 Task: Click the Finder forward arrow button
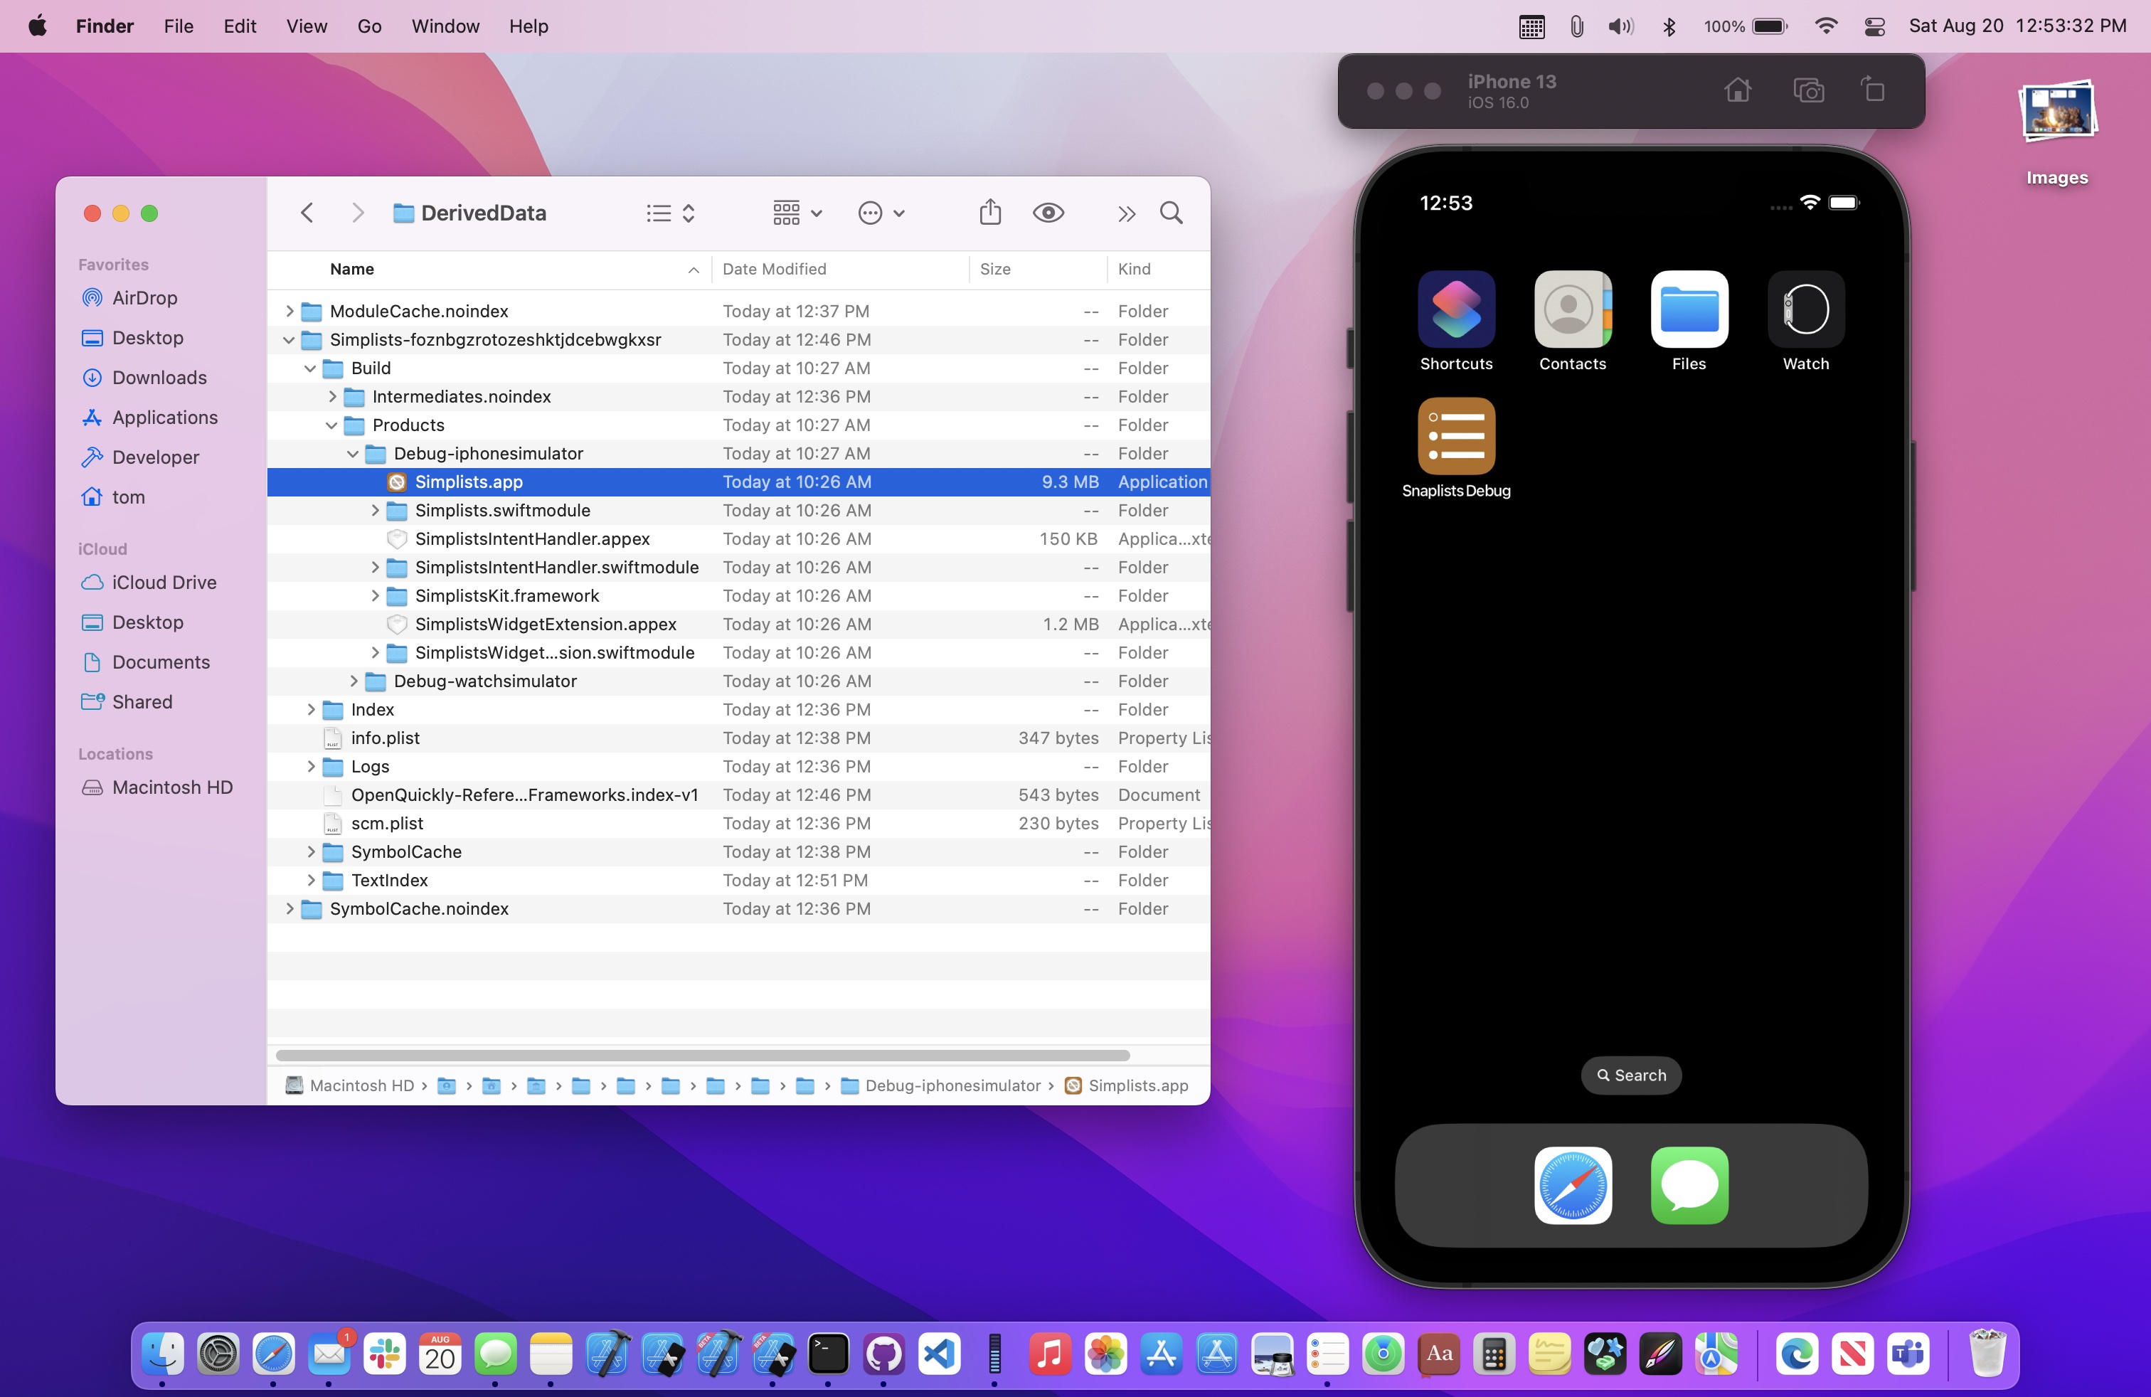358,213
